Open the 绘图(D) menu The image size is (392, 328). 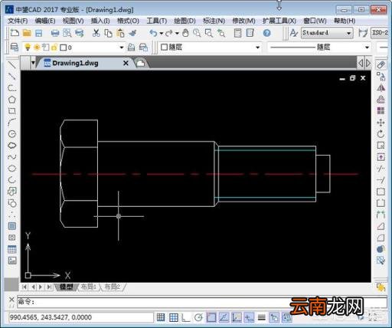185,21
